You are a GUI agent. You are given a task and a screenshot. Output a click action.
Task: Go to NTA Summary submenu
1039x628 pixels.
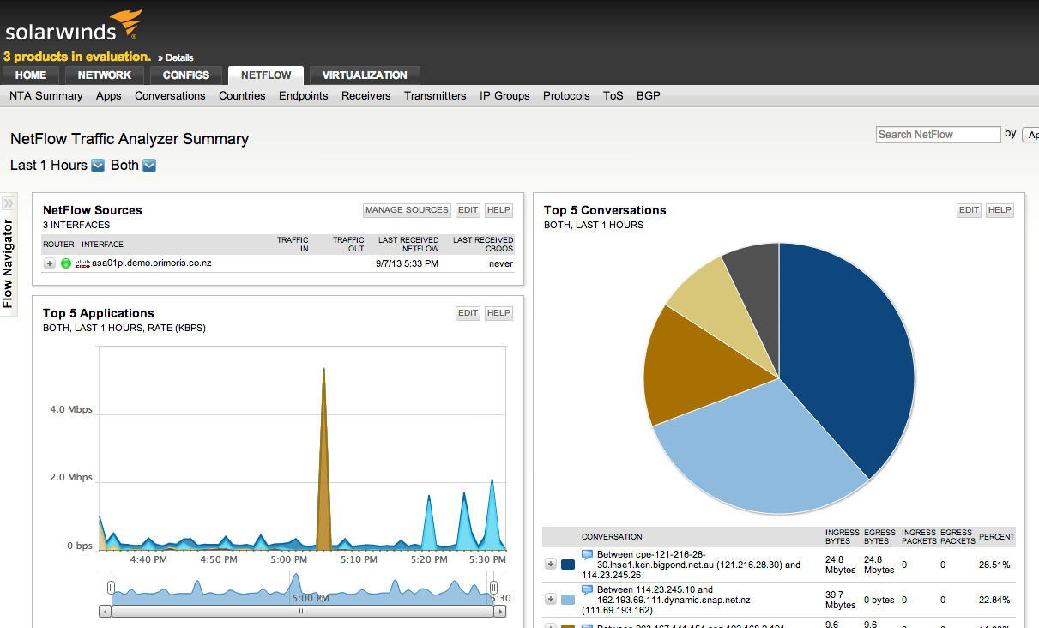46,96
